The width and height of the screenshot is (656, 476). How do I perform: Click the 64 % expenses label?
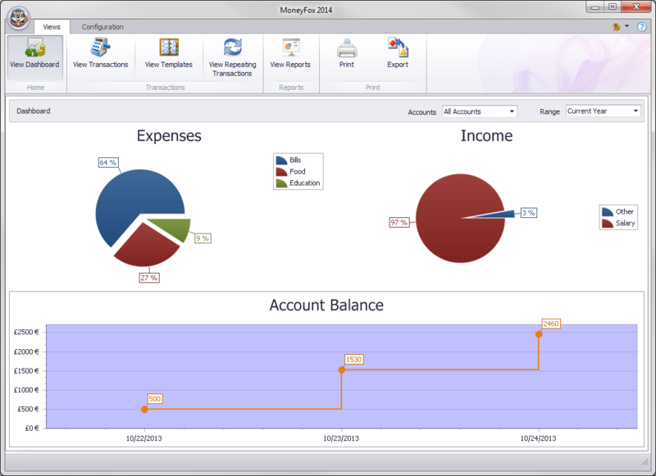point(108,162)
